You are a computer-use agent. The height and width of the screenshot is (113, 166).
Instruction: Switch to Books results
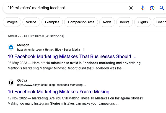[x=124, y=22]
